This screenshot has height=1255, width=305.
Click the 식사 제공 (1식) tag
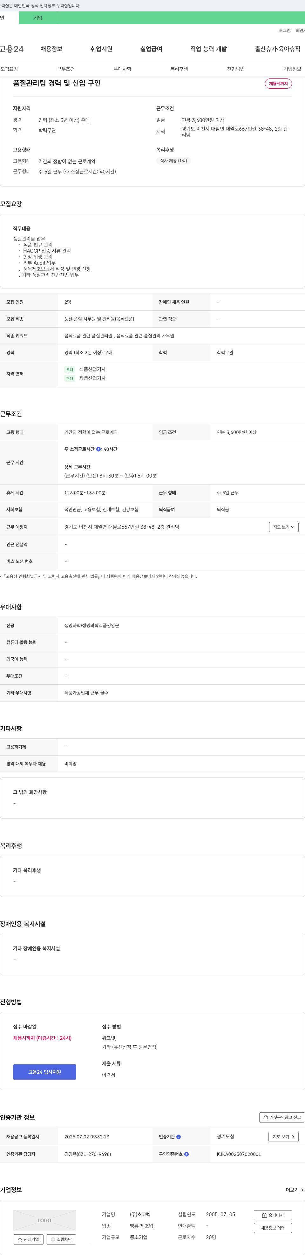click(x=173, y=161)
